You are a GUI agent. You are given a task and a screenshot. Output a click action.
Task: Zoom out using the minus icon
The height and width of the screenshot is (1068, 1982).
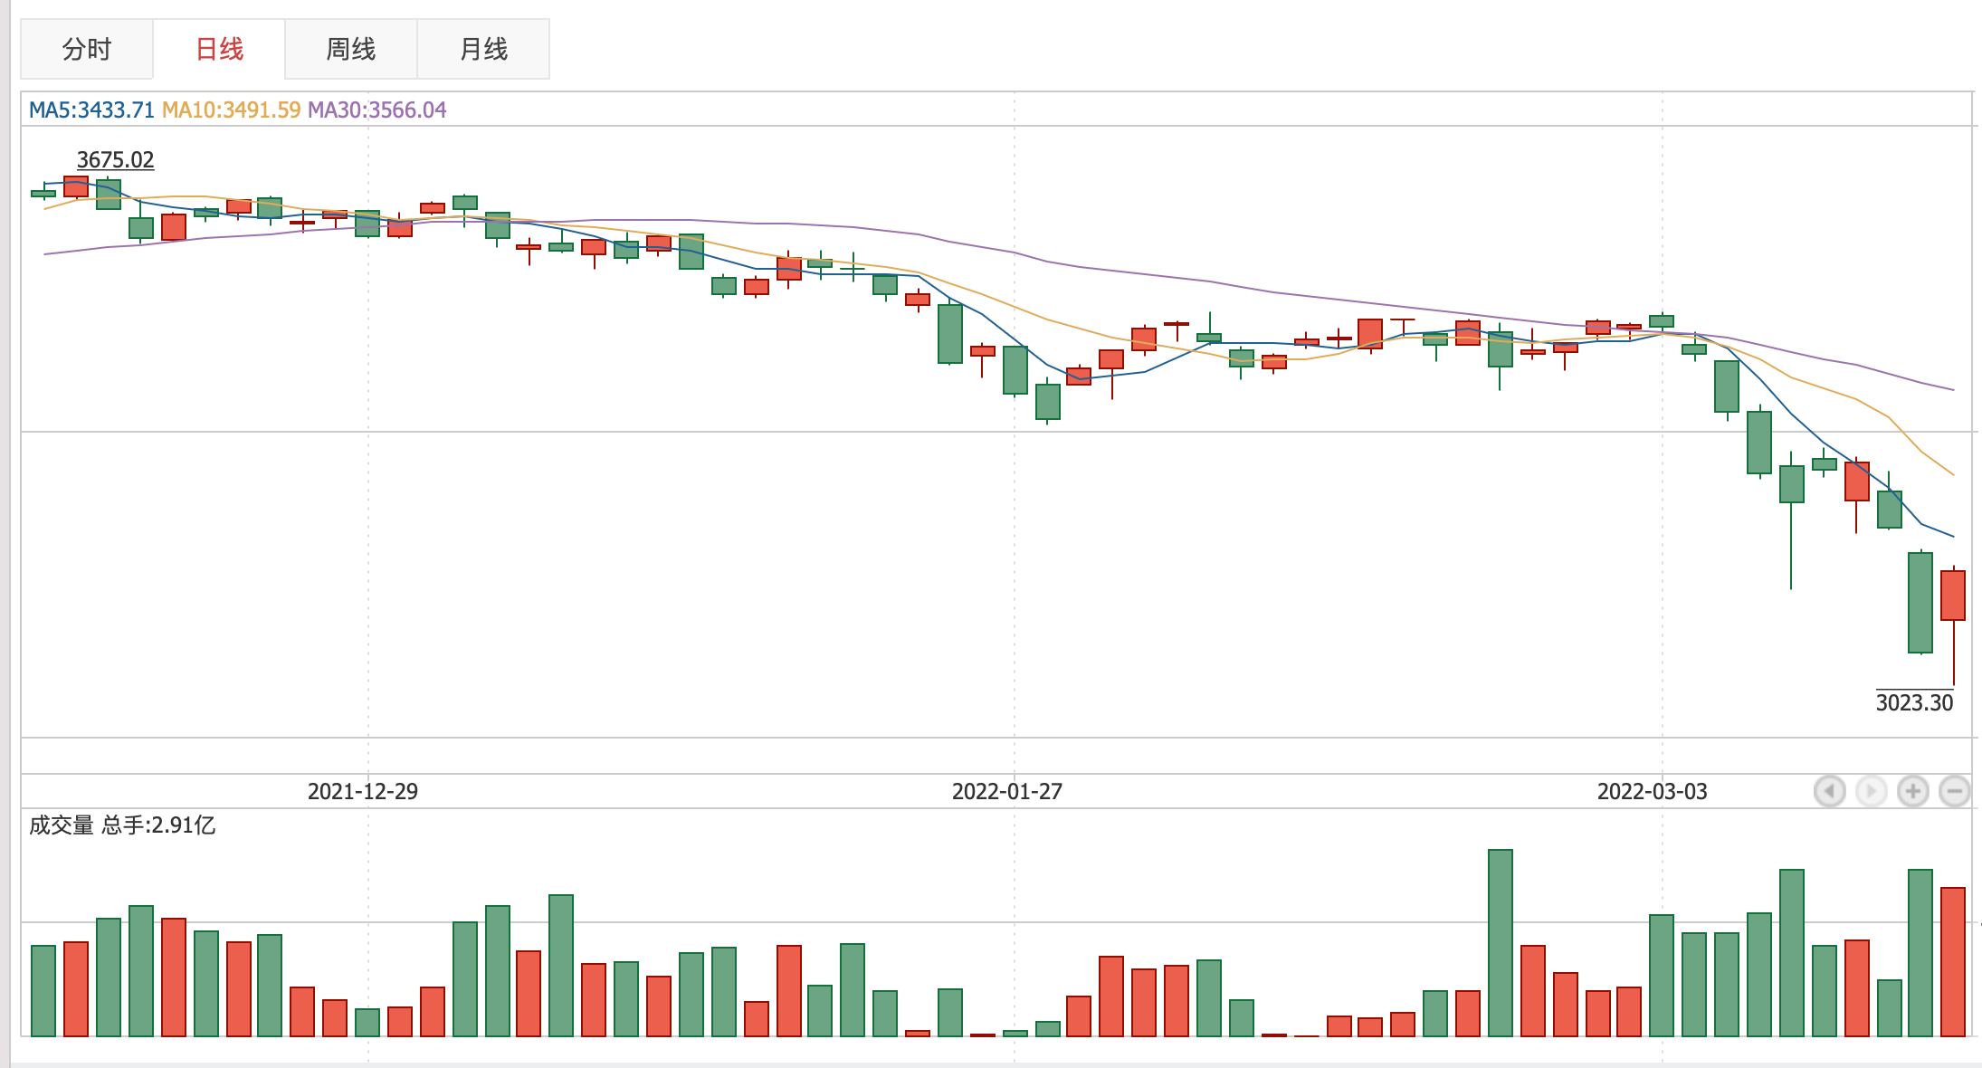click(x=1955, y=791)
